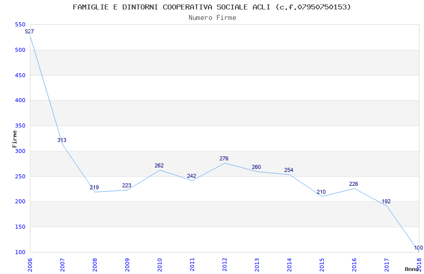Click the y-axis value 400
Image resolution: width=424 pixels, height=274 pixels.
click(x=20, y=101)
